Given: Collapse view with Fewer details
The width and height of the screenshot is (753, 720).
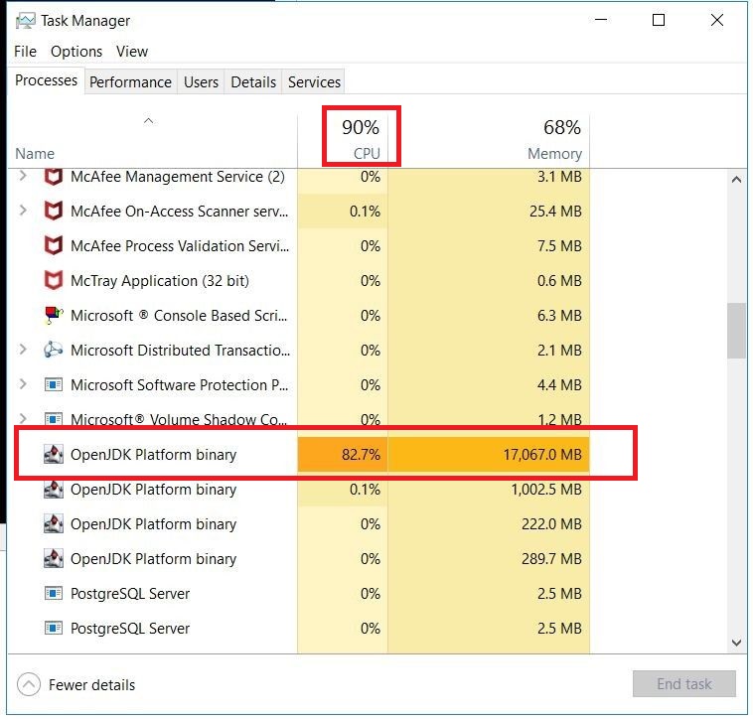Looking at the screenshot, I should [77, 684].
